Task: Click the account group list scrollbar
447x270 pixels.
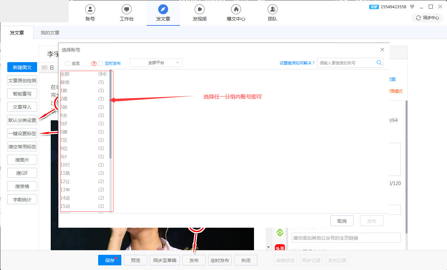Action: pos(110,116)
